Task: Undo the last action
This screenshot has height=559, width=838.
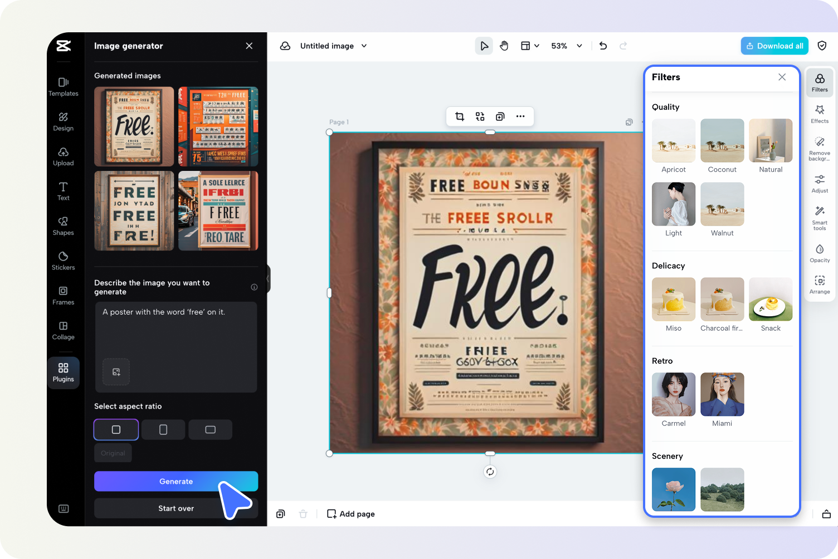Action: pos(603,46)
